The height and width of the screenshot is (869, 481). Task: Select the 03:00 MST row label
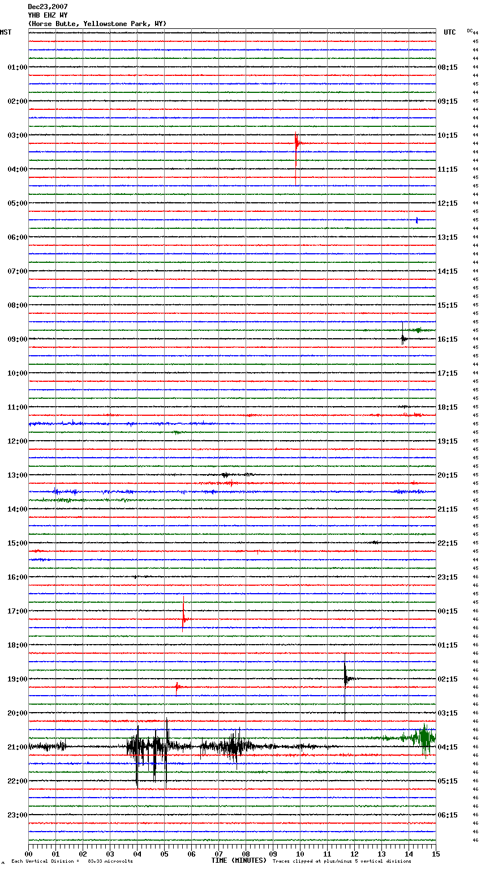point(18,135)
